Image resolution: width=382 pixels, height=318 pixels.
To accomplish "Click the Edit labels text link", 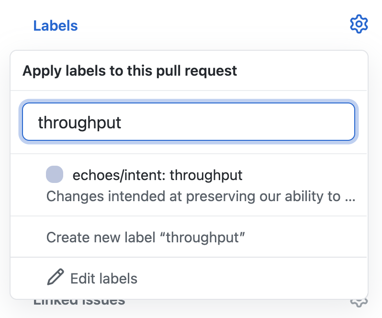I will coord(104,278).
